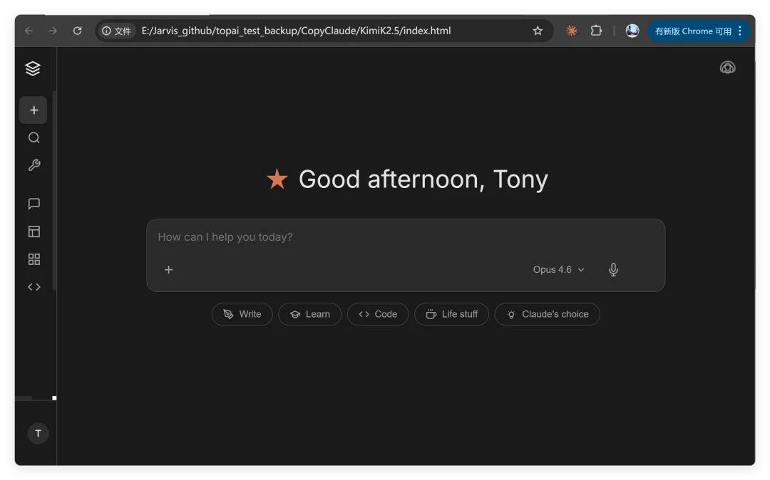This screenshot has height=480, width=770.
Task: Click the stacked layers logo icon
Action: tap(33, 68)
